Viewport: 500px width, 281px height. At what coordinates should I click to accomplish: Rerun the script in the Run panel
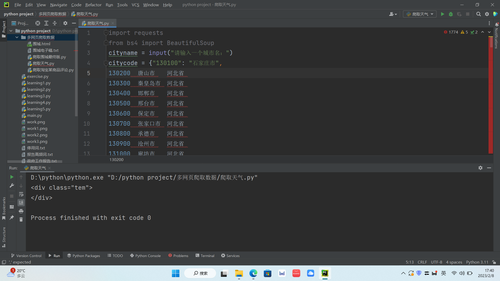[x=12, y=177]
